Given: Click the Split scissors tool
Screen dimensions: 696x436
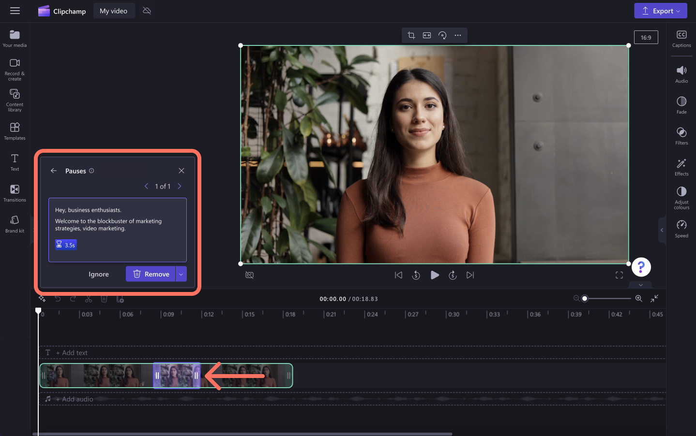Looking at the screenshot, I should click(x=89, y=299).
